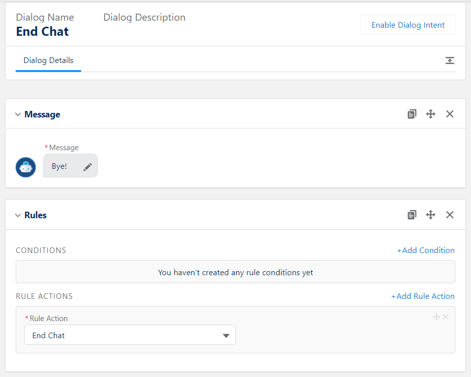Click the bot avatar icon beside the message

coord(26,167)
